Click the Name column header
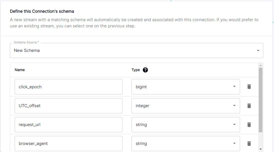 20,70
